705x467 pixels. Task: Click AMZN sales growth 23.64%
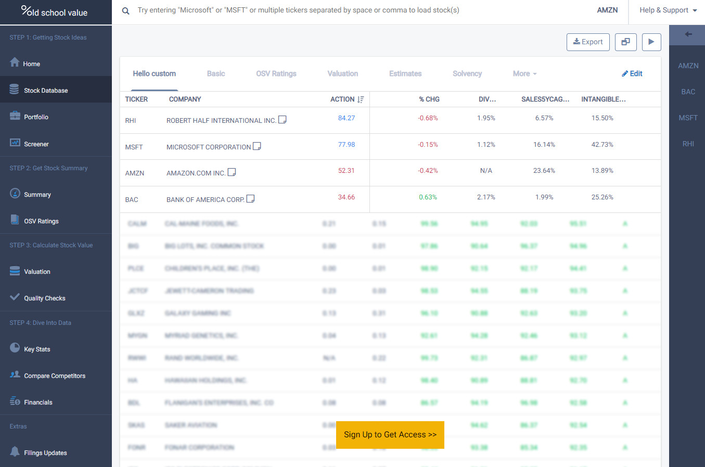544,171
